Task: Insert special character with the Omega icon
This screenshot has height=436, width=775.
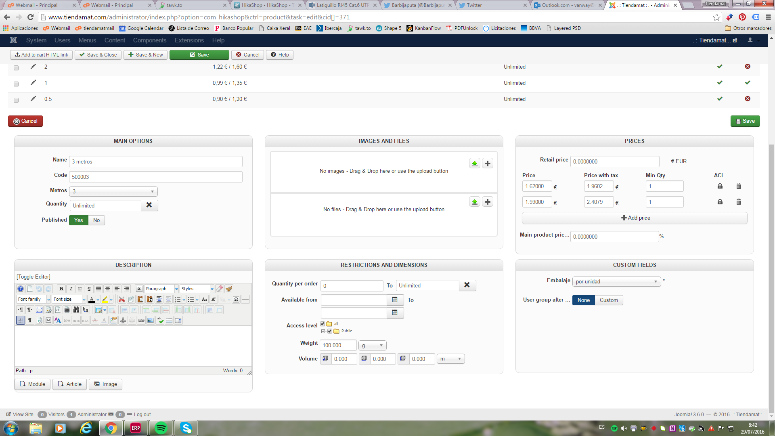Action: 236,299
